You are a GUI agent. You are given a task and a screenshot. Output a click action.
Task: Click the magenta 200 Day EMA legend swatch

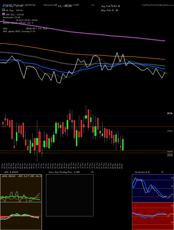3,14
